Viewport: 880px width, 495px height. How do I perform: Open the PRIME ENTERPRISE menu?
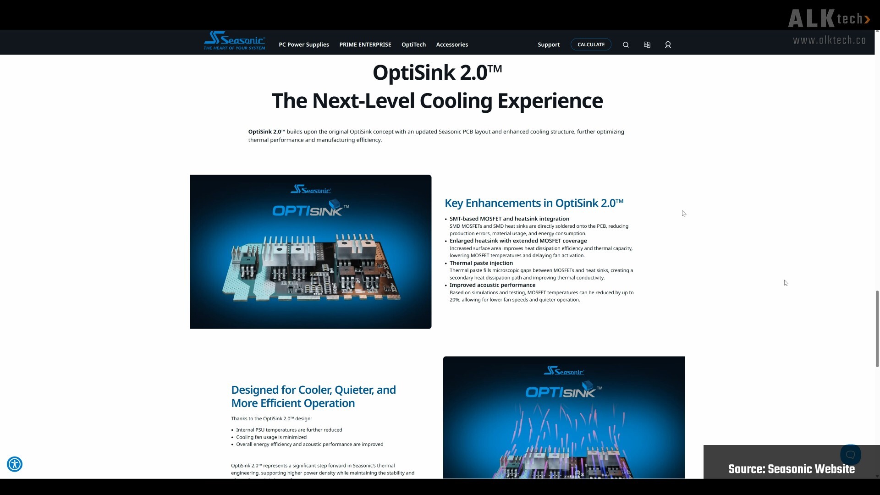tap(365, 44)
